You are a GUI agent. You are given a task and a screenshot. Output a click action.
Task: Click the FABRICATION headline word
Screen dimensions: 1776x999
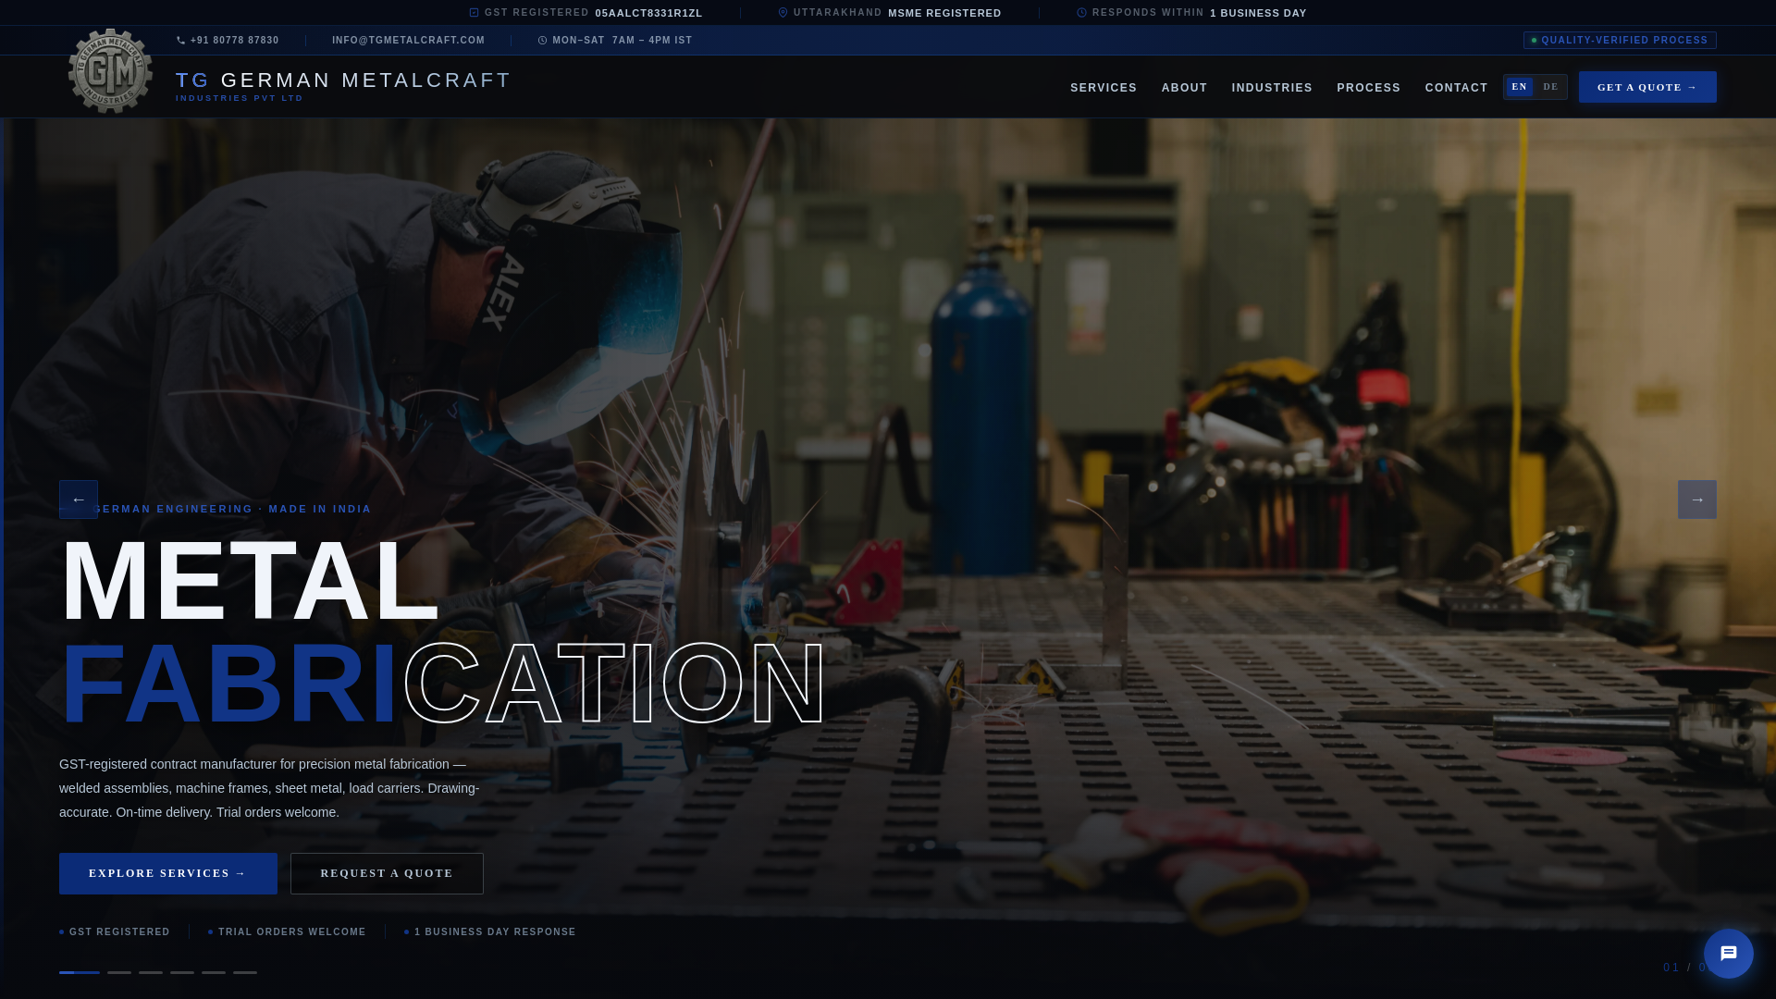(x=444, y=684)
